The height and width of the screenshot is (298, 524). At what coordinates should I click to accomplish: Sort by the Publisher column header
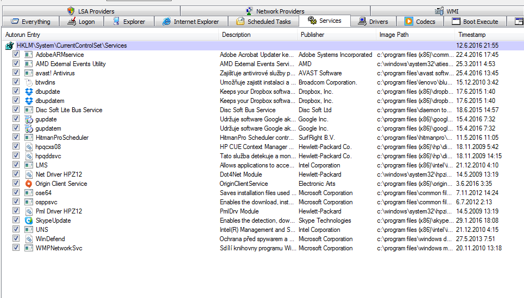337,35
